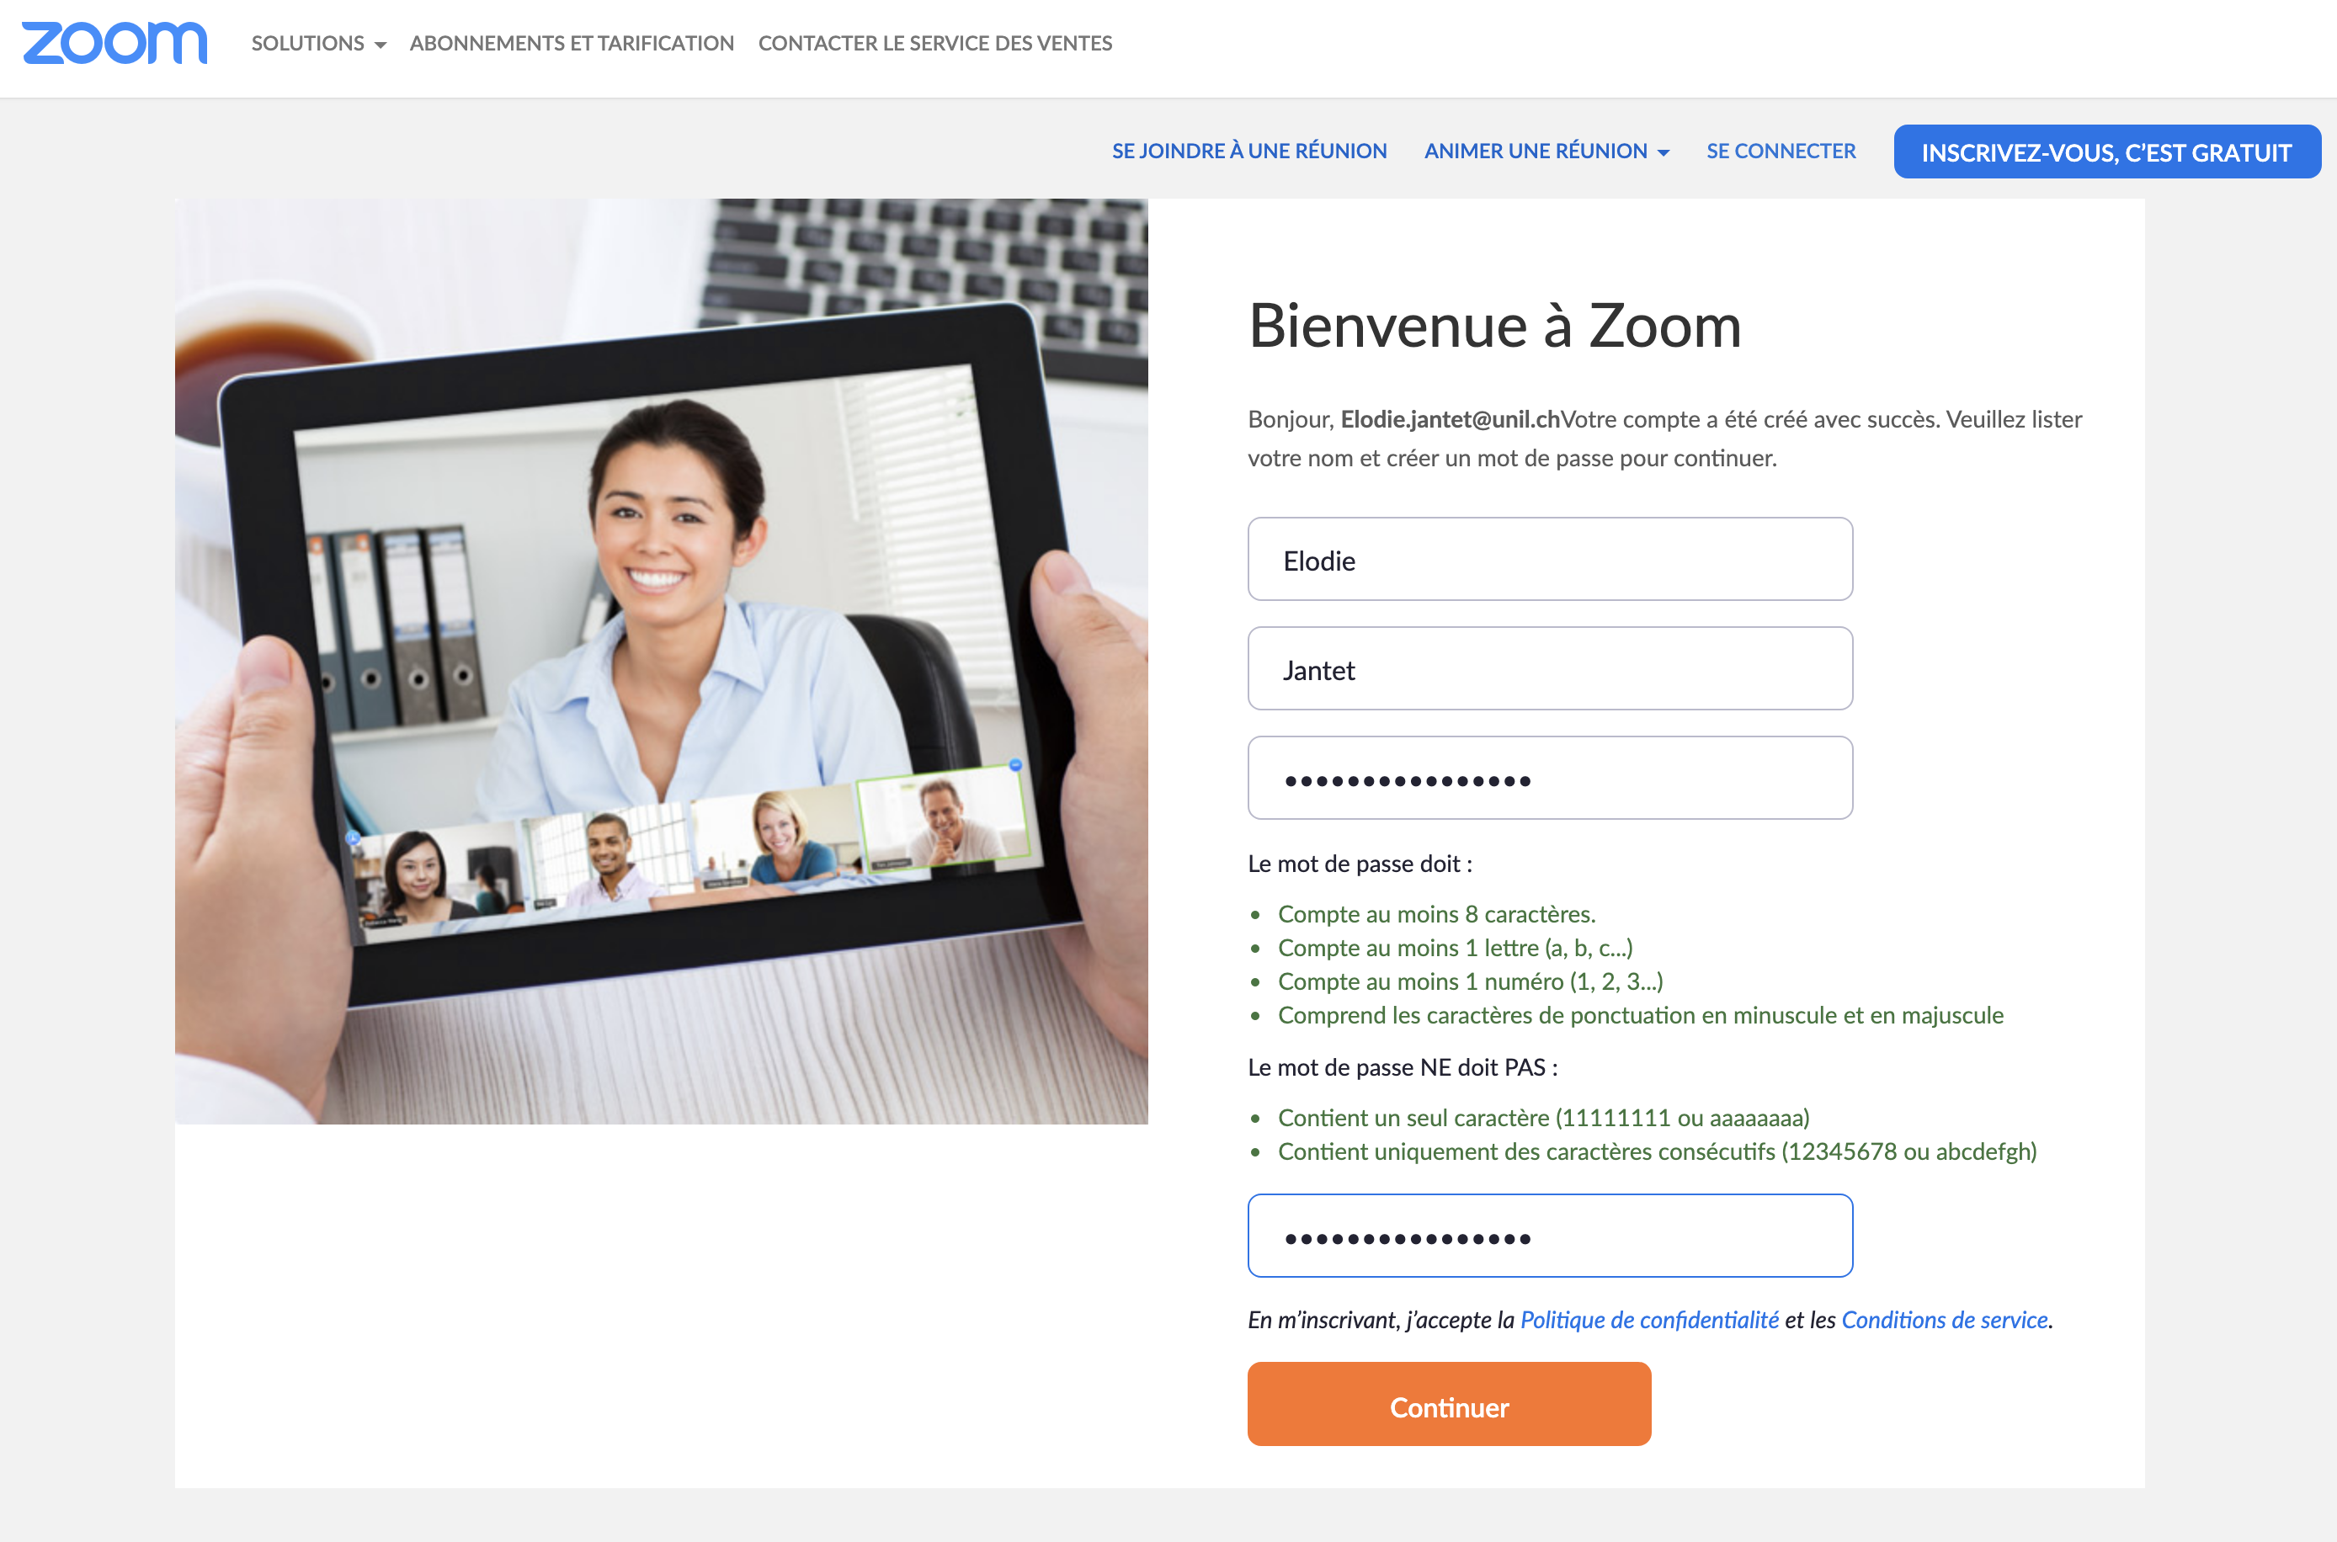Click the Elodie.jantet@unil.ch email text

click(1450, 420)
